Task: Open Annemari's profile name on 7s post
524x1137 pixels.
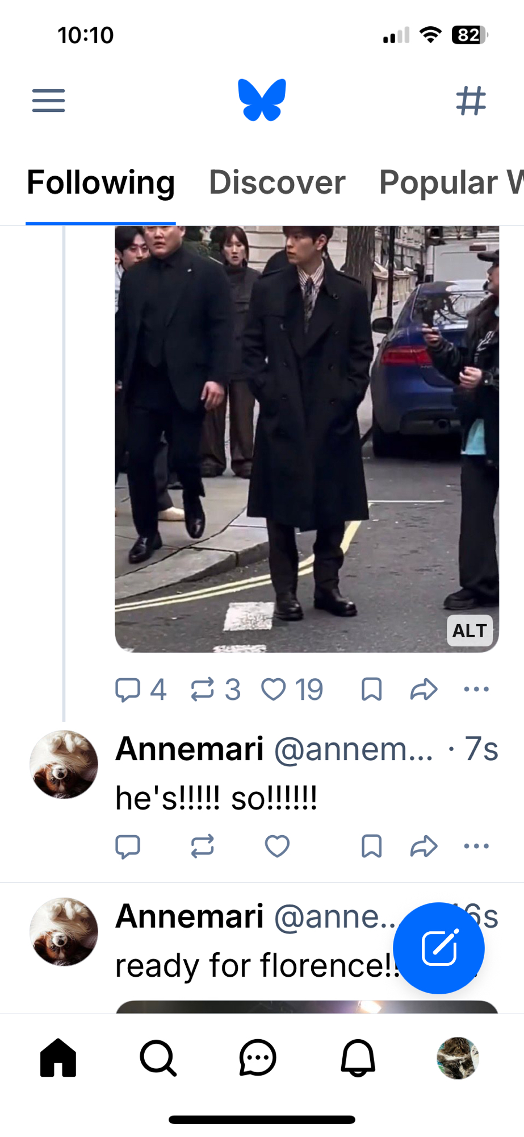Action: coord(190,749)
